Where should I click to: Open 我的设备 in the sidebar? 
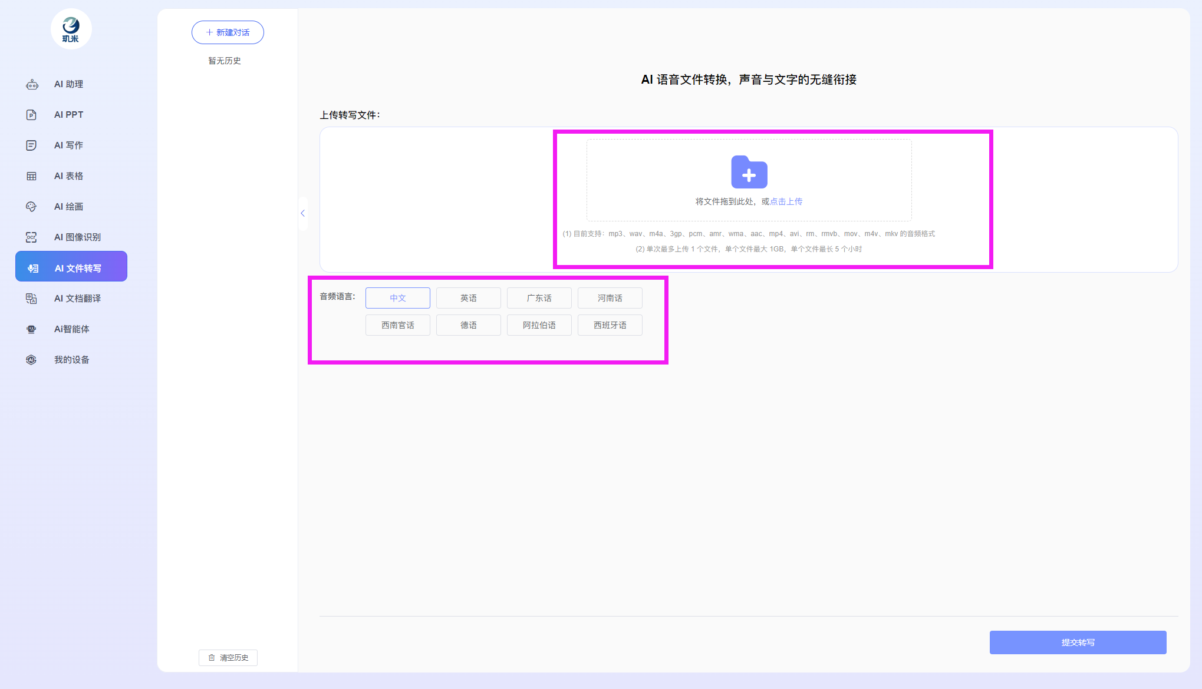pyautogui.click(x=71, y=360)
